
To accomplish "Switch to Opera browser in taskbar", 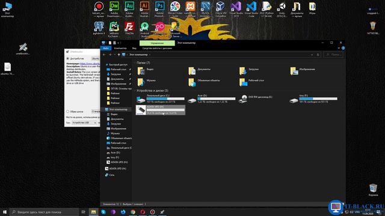I will tap(143, 212).
